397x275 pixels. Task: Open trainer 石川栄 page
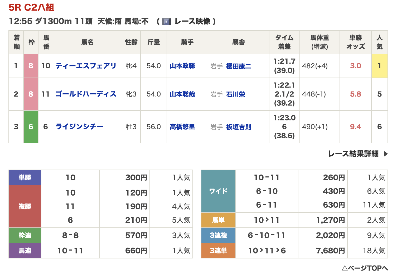(x=235, y=94)
